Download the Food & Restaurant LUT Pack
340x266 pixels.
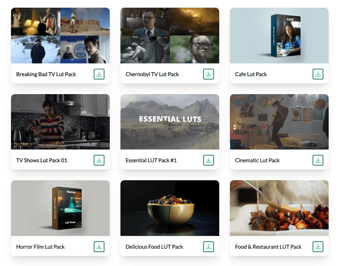pos(318,247)
